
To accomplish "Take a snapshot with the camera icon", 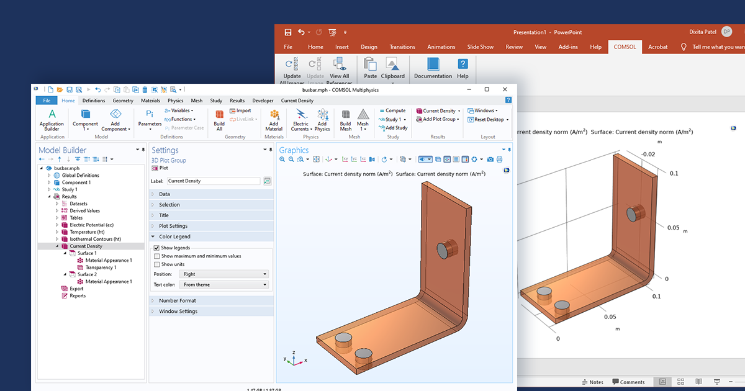I will click(490, 160).
